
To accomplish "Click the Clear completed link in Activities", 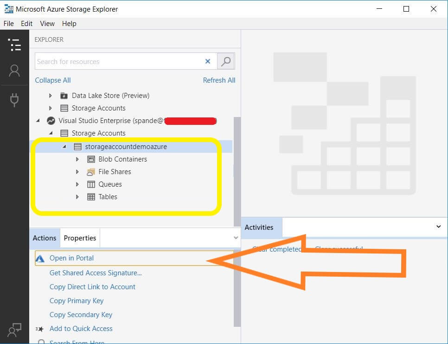I will [276, 249].
